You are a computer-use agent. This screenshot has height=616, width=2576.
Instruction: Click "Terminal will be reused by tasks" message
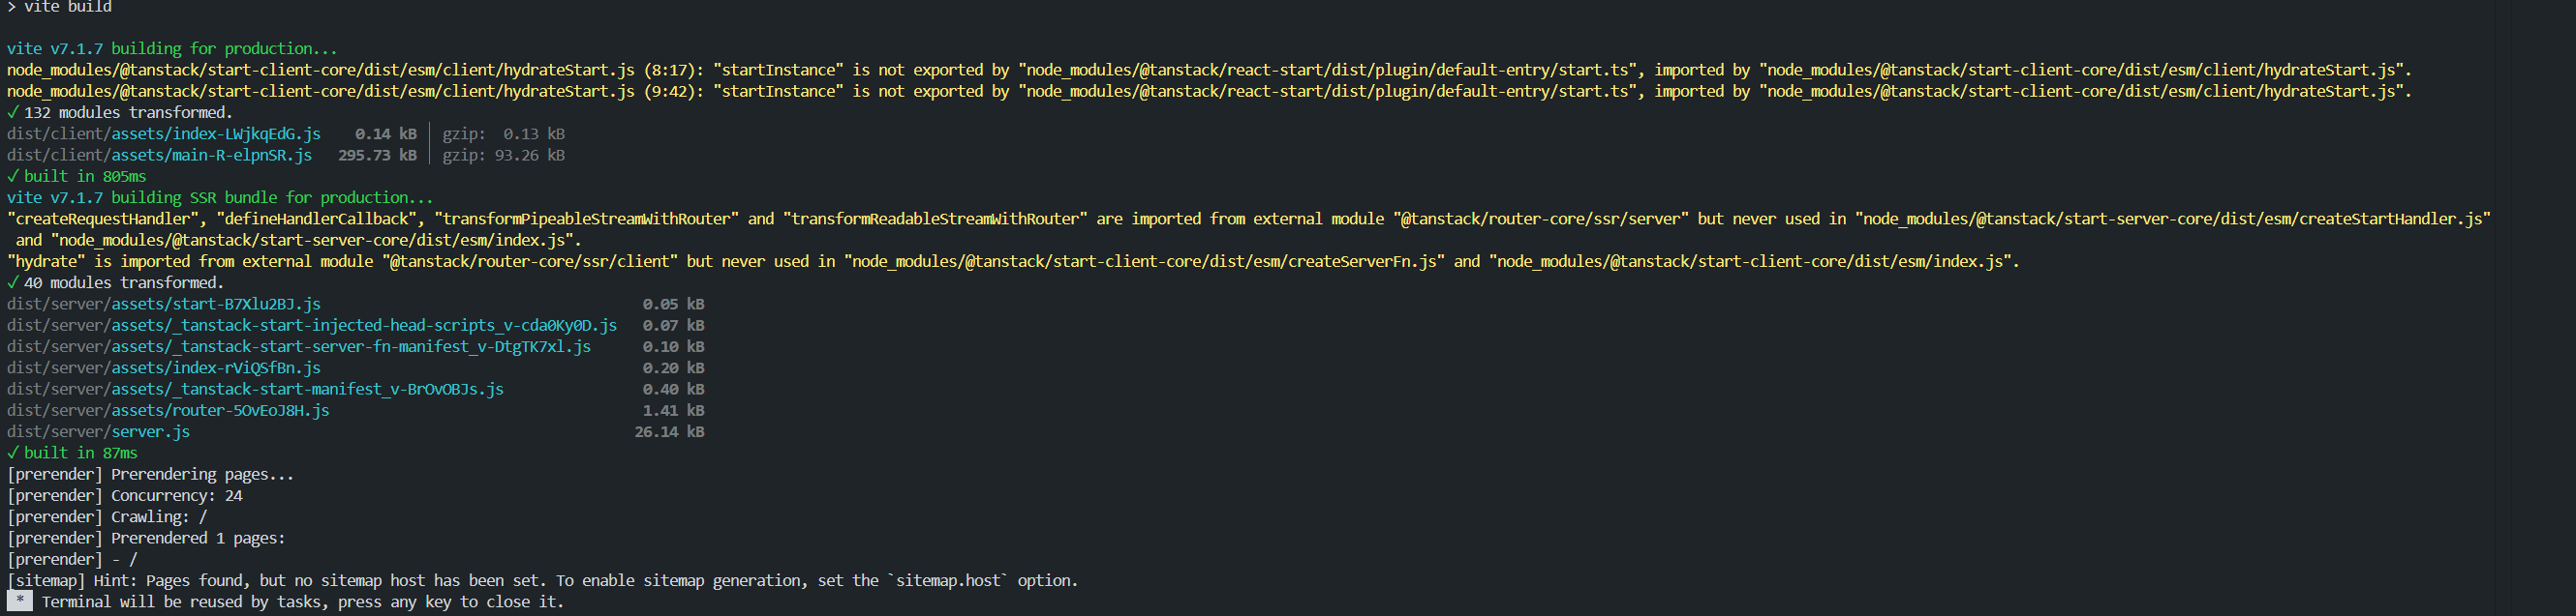click(x=302, y=601)
